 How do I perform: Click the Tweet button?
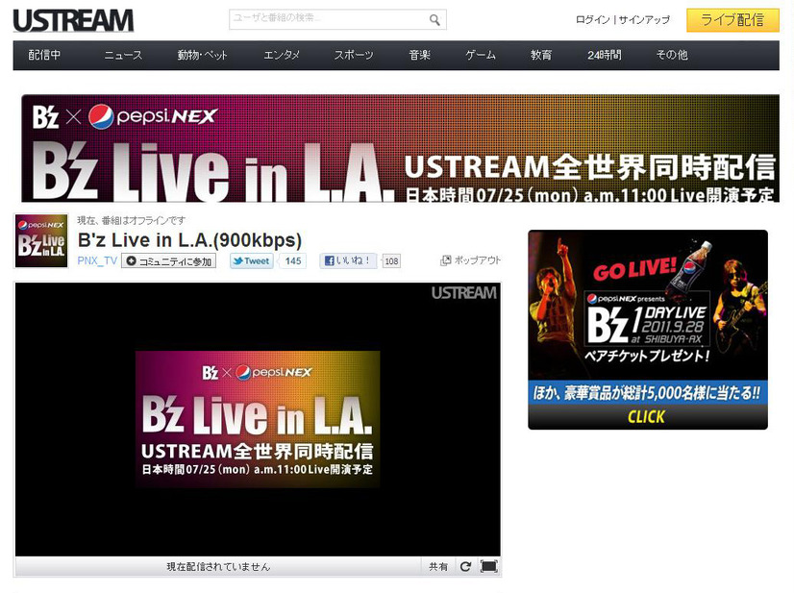pyautogui.click(x=252, y=260)
